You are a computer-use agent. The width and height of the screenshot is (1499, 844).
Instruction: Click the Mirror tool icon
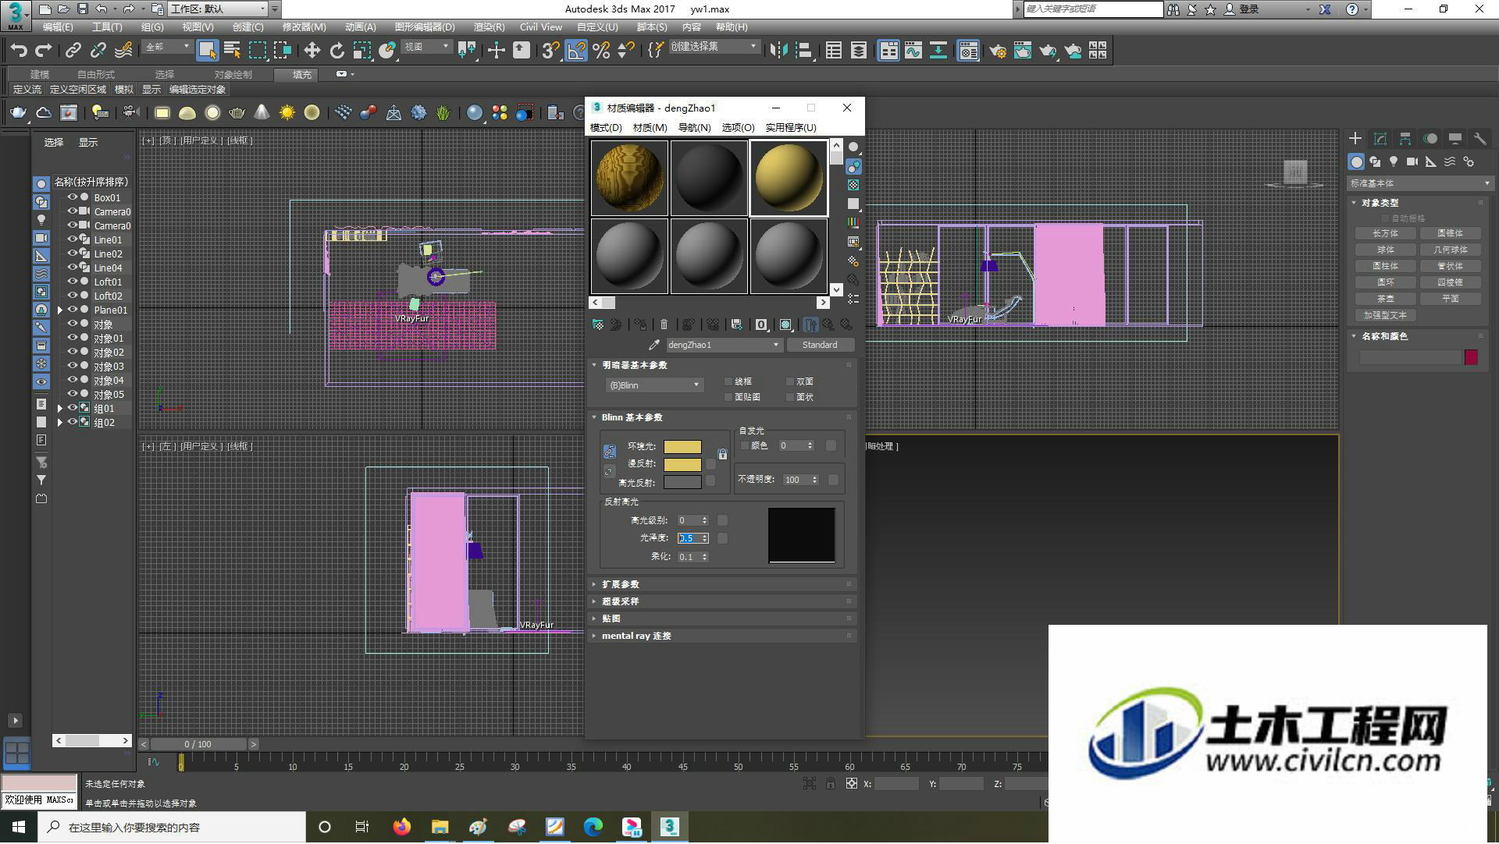point(778,51)
